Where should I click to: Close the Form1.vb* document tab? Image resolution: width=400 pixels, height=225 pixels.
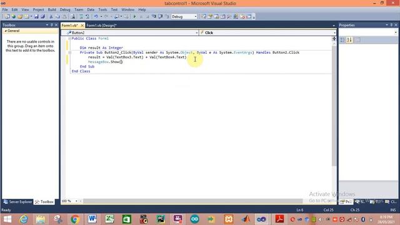82,26
